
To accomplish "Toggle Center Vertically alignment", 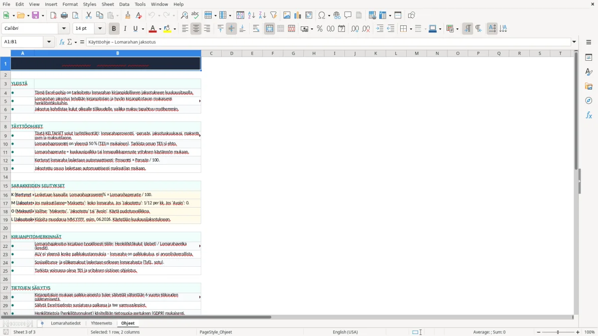I will tap(231, 29).
